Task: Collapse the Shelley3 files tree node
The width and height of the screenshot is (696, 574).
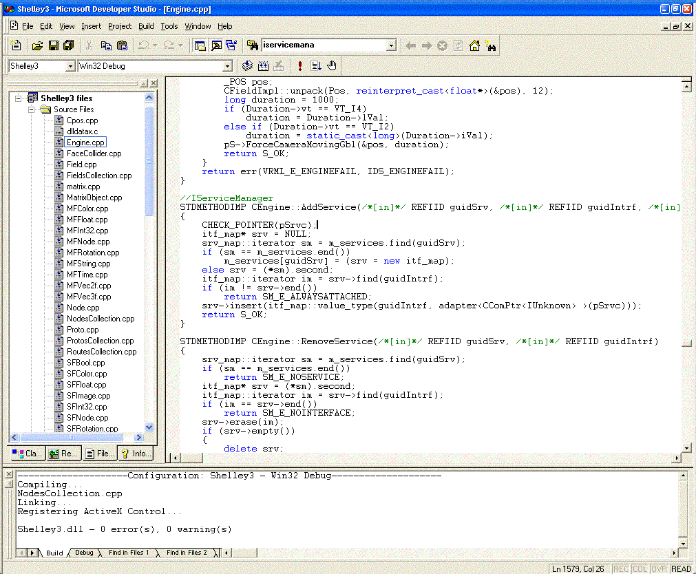Action: pos(18,98)
